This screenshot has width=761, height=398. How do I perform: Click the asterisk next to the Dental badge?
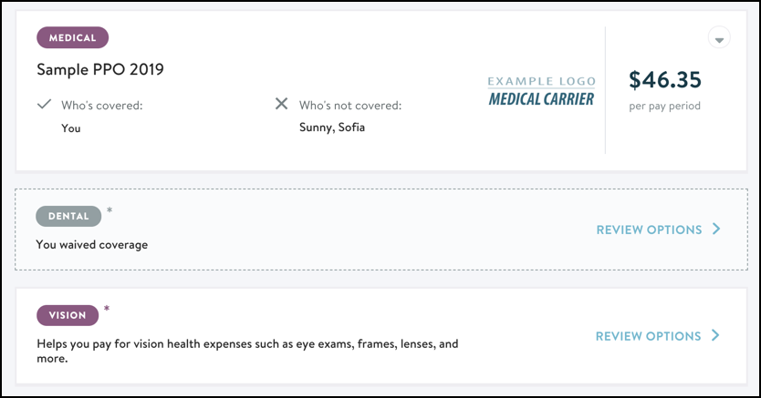click(x=109, y=210)
